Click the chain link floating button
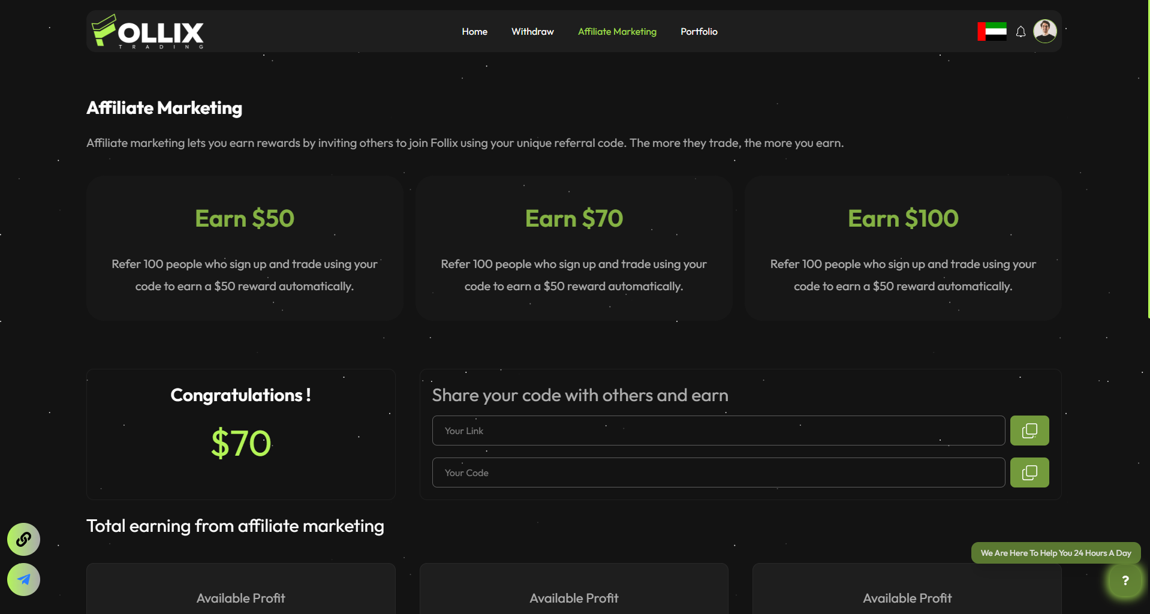The image size is (1150, 614). point(23,539)
